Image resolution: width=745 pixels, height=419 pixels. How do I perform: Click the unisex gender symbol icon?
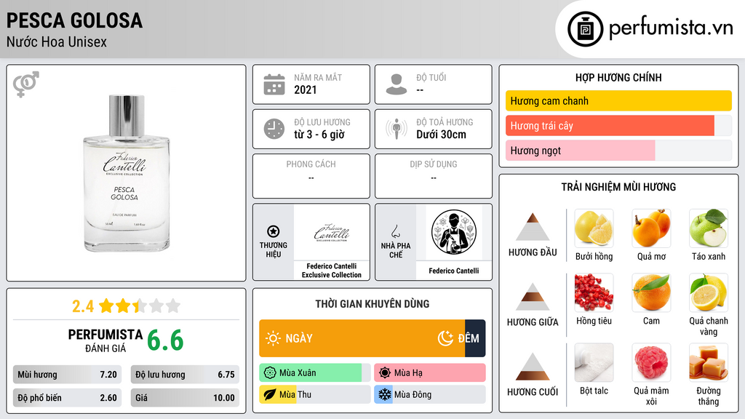[26, 84]
